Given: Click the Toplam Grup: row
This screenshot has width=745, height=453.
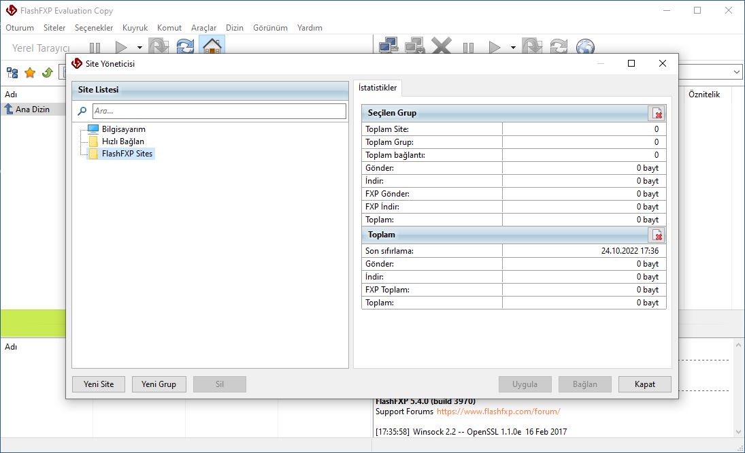Looking at the screenshot, I should click(514, 142).
